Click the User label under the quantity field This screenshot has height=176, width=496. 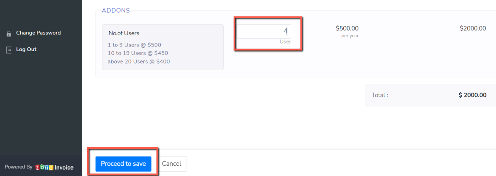[285, 41]
